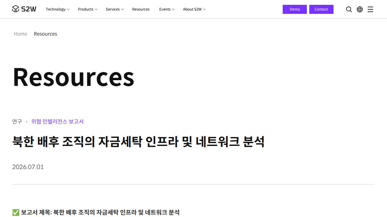This screenshot has width=387, height=217.
Task: Expand the Events menu
Action: 167,9
